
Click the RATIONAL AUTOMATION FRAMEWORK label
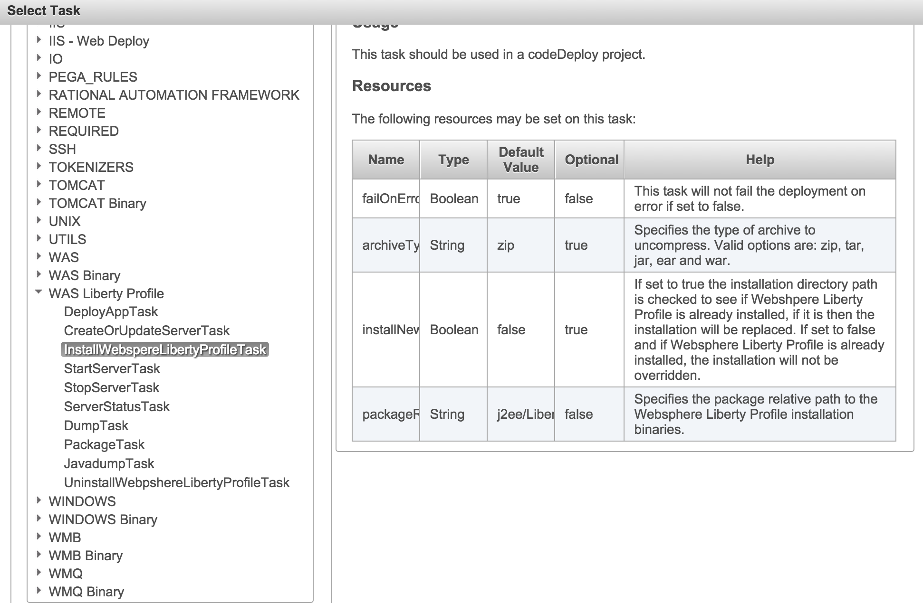pos(174,95)
